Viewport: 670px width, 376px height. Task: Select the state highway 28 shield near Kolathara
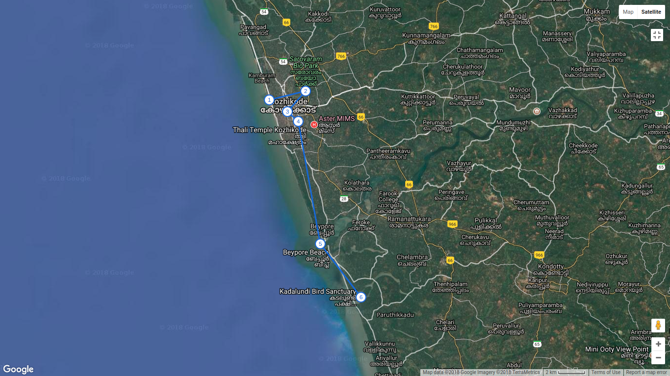344,199
